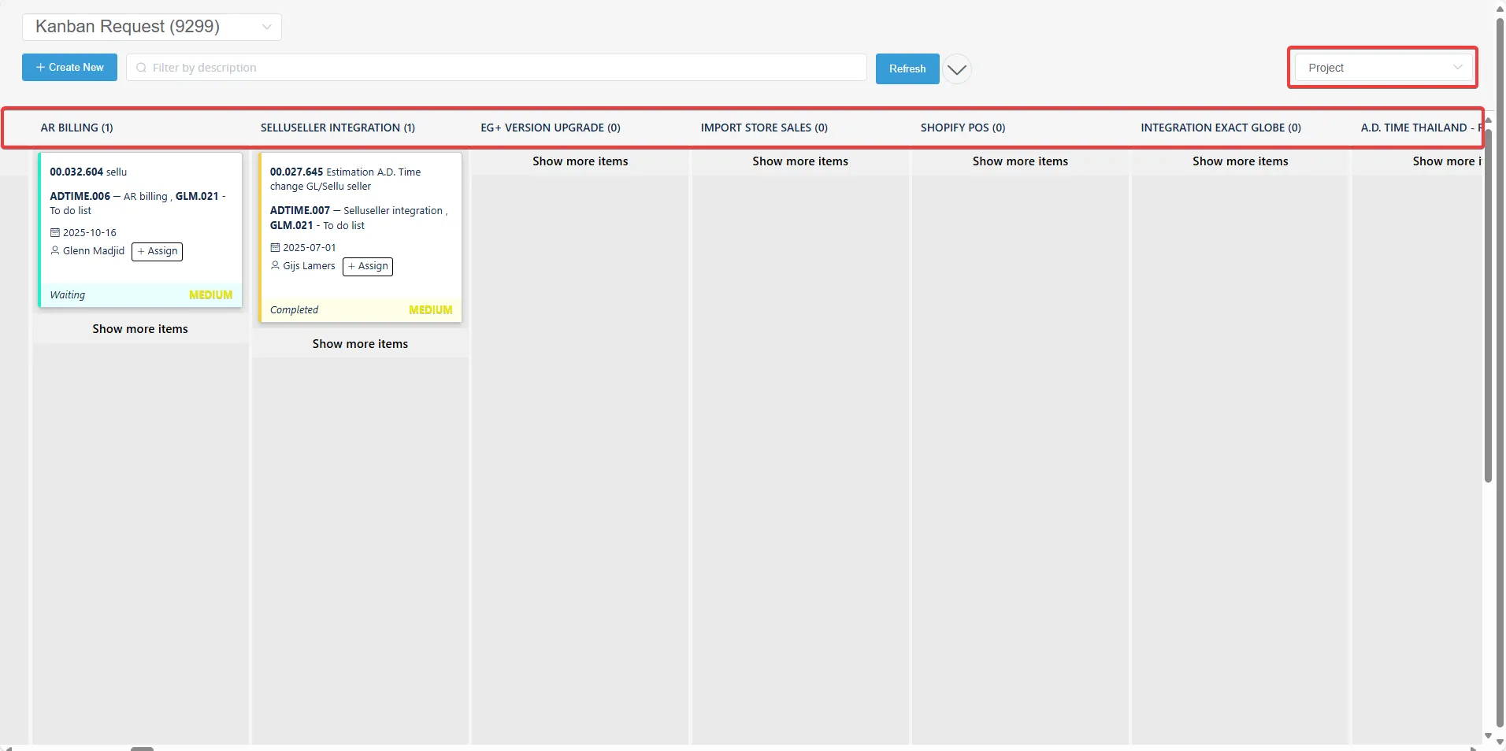Expand the Project grouping dropdown
Viewport: 1506px width, 751px height.
(x=1382, y=68)
